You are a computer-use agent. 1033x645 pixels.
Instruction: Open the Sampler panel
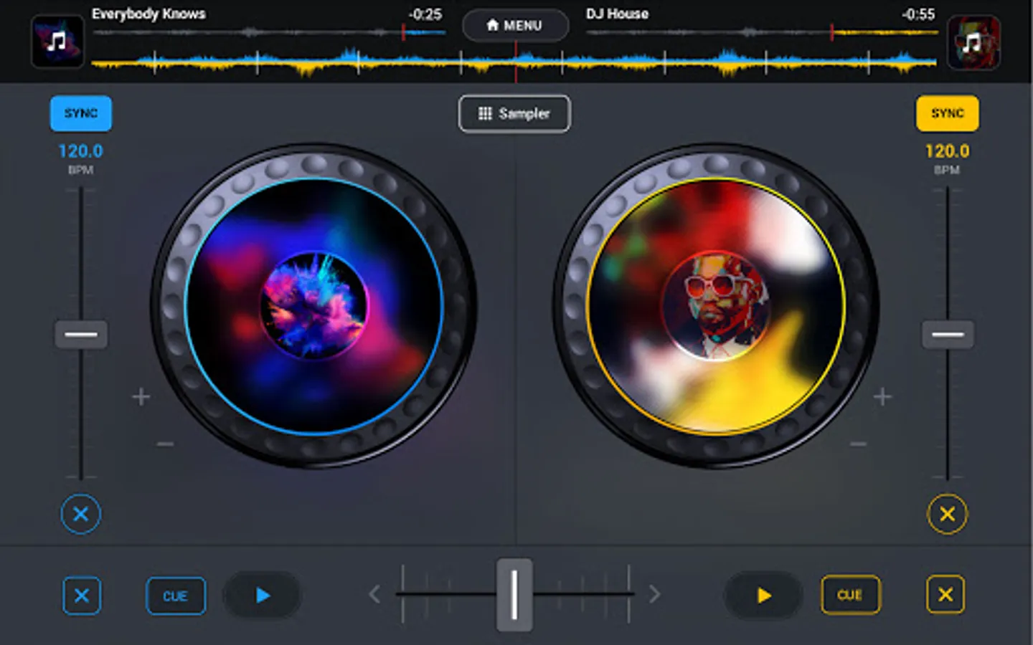[x=514, y=113]
